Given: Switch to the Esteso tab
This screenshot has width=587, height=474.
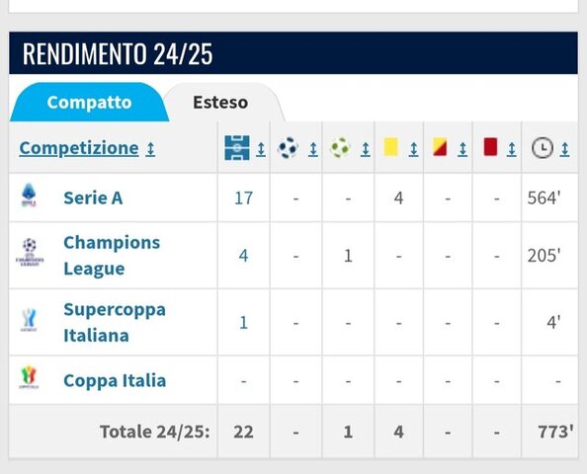Looking at the screenshot, I should (220, 103).
